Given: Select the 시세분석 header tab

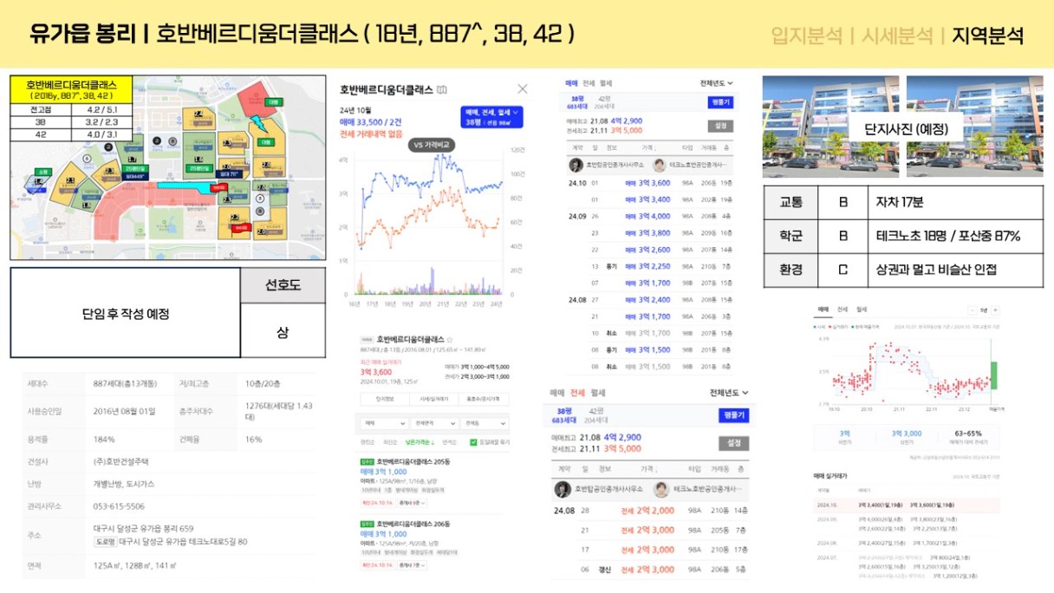Looking at the screenshot, I should point(897,36).
